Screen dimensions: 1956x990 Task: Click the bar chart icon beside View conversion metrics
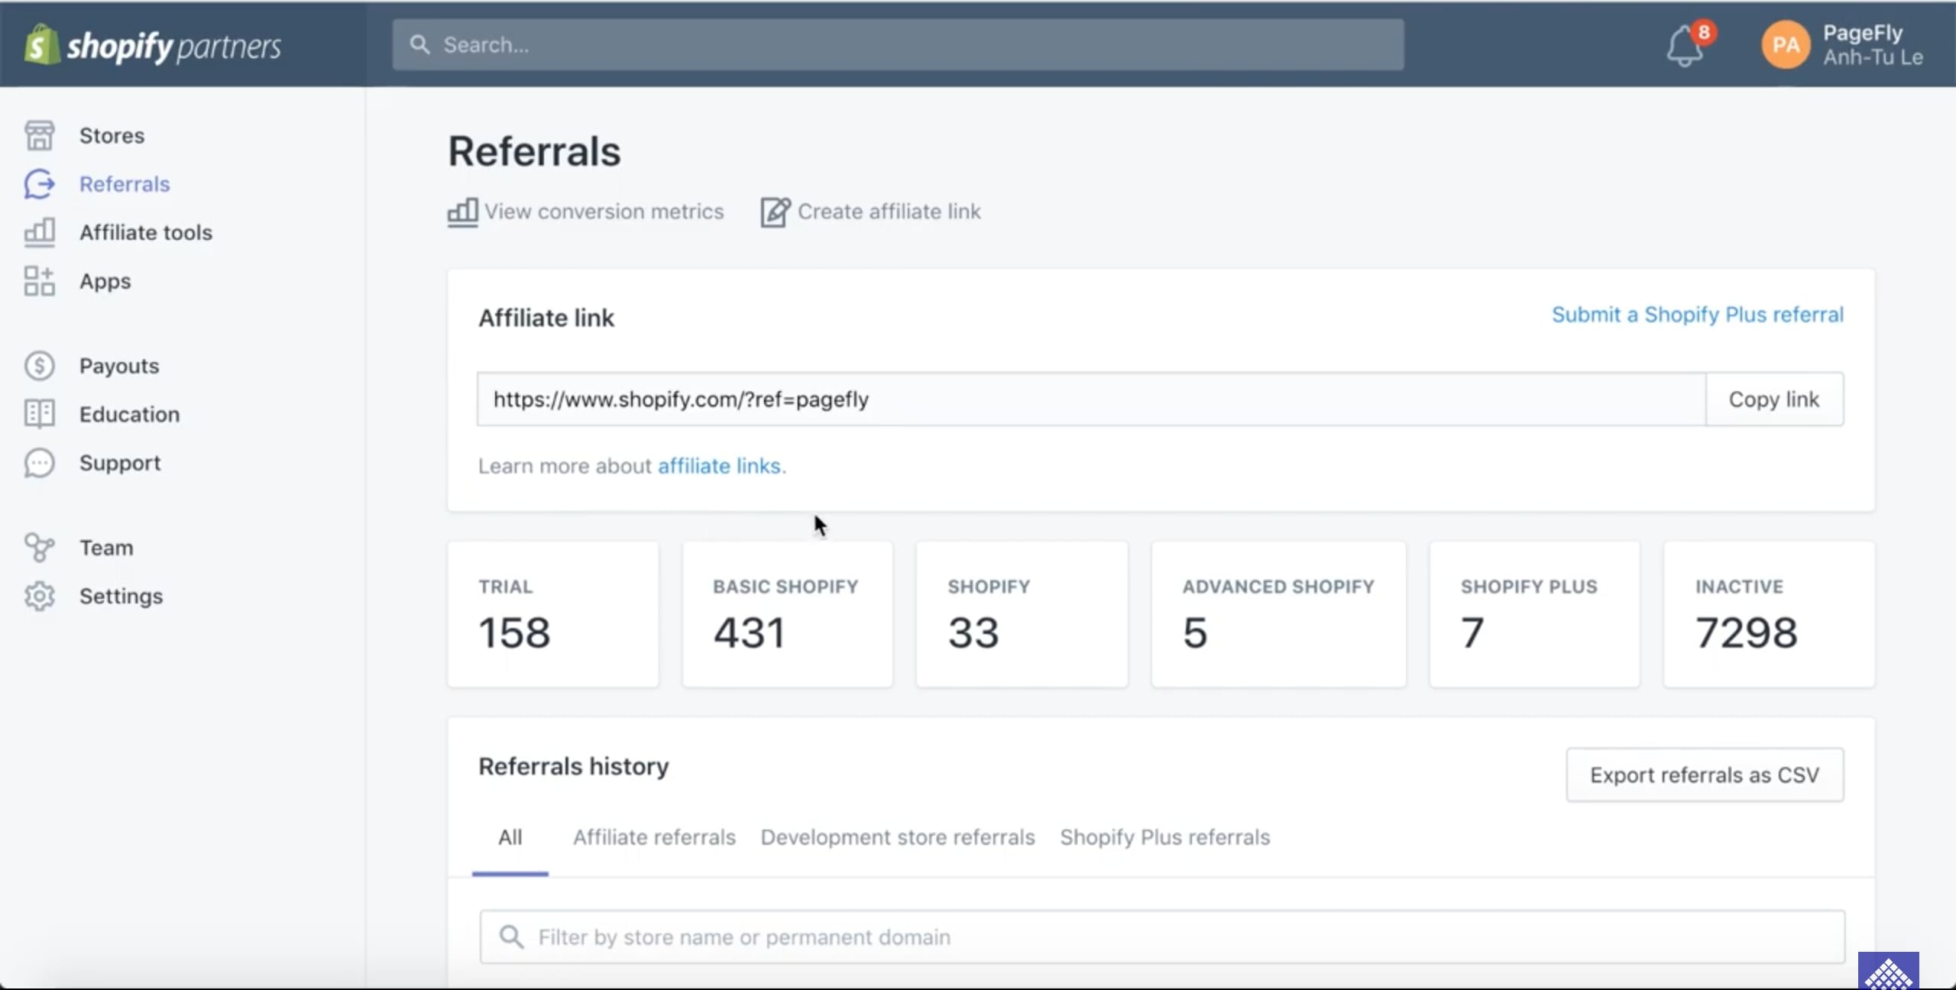pos(462,212)
